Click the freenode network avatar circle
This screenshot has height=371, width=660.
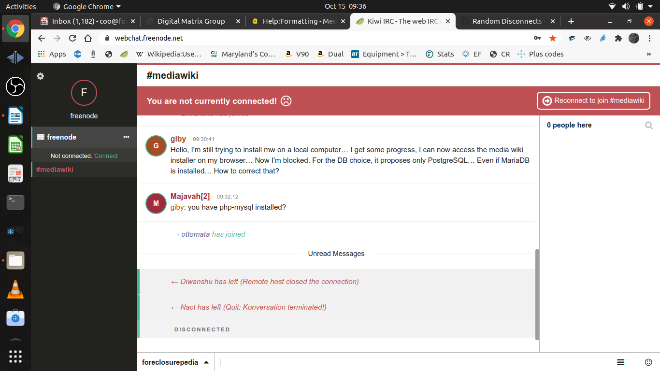click(x=84, y=93)
